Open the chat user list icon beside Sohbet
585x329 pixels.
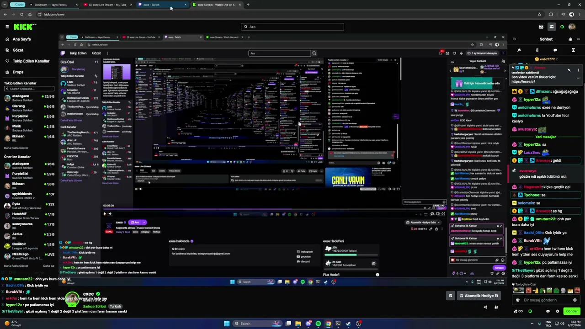point(570,39)
